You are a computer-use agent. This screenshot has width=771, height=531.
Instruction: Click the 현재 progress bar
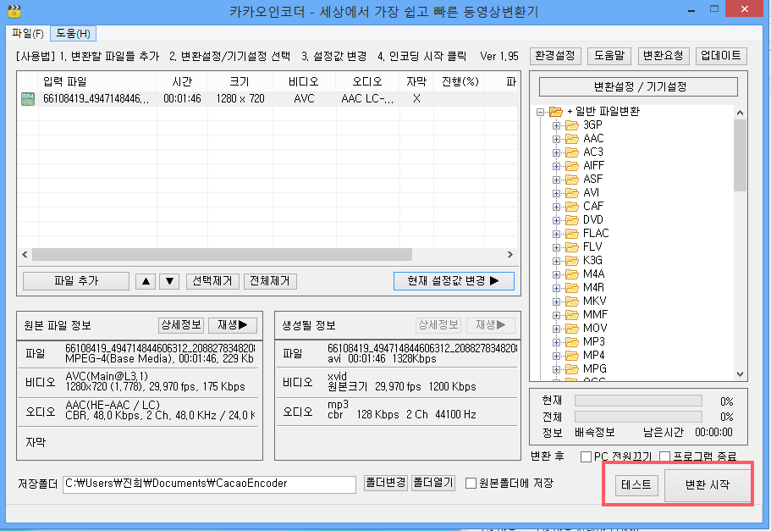(x=638, y=401)
